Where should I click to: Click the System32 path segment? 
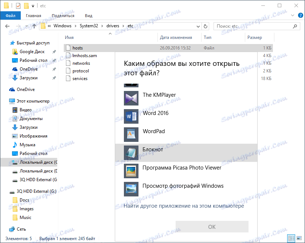89,26
